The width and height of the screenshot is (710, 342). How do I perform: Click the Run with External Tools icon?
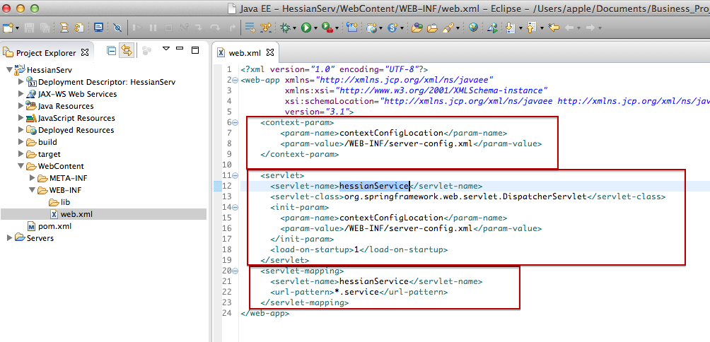click(x=327, y=28)
